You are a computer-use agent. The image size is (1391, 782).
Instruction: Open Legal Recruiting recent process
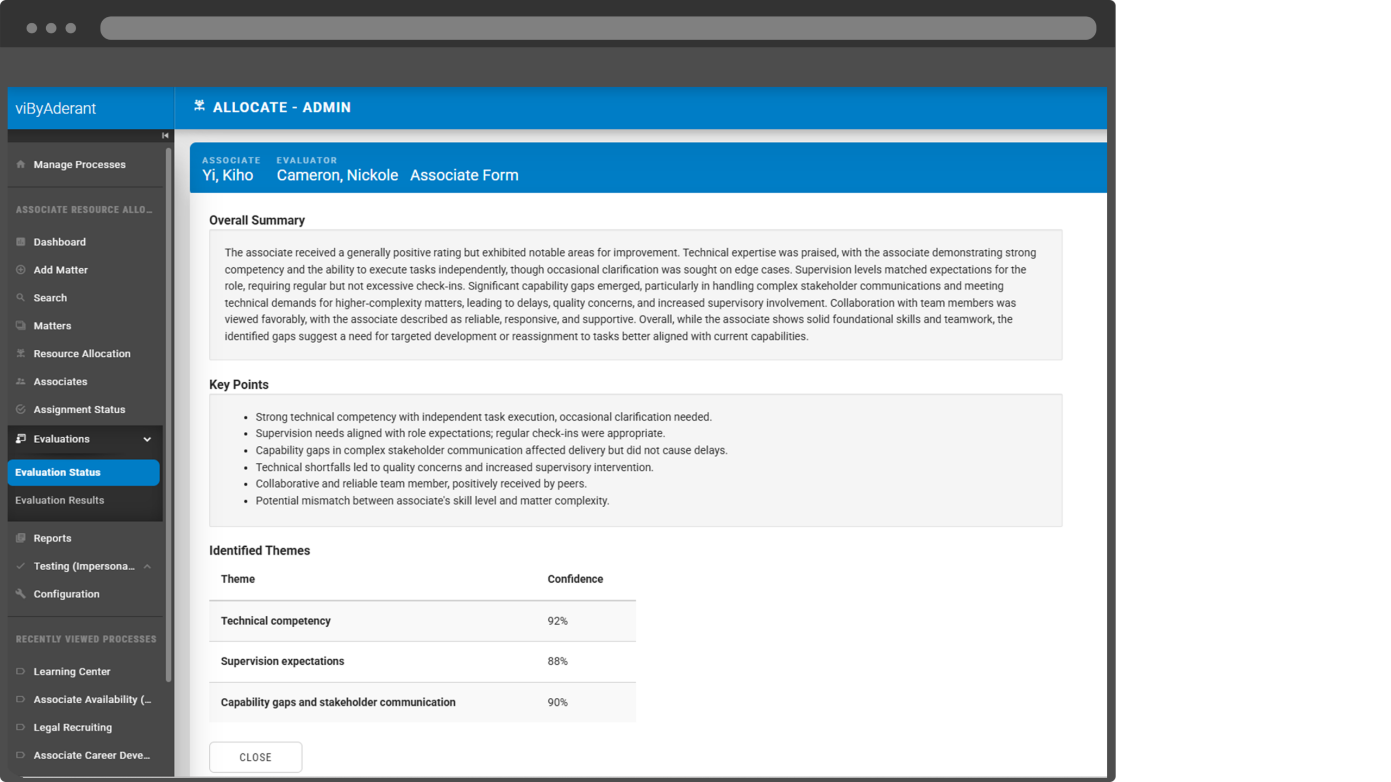pyautogui.click(x=73, y=727)
